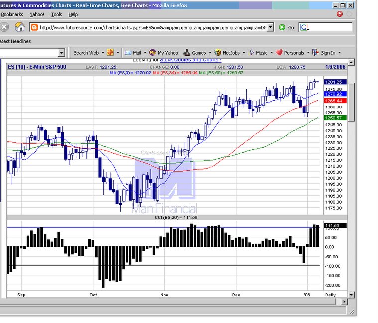Click Latest Headlines bookmark

[15, 41]
